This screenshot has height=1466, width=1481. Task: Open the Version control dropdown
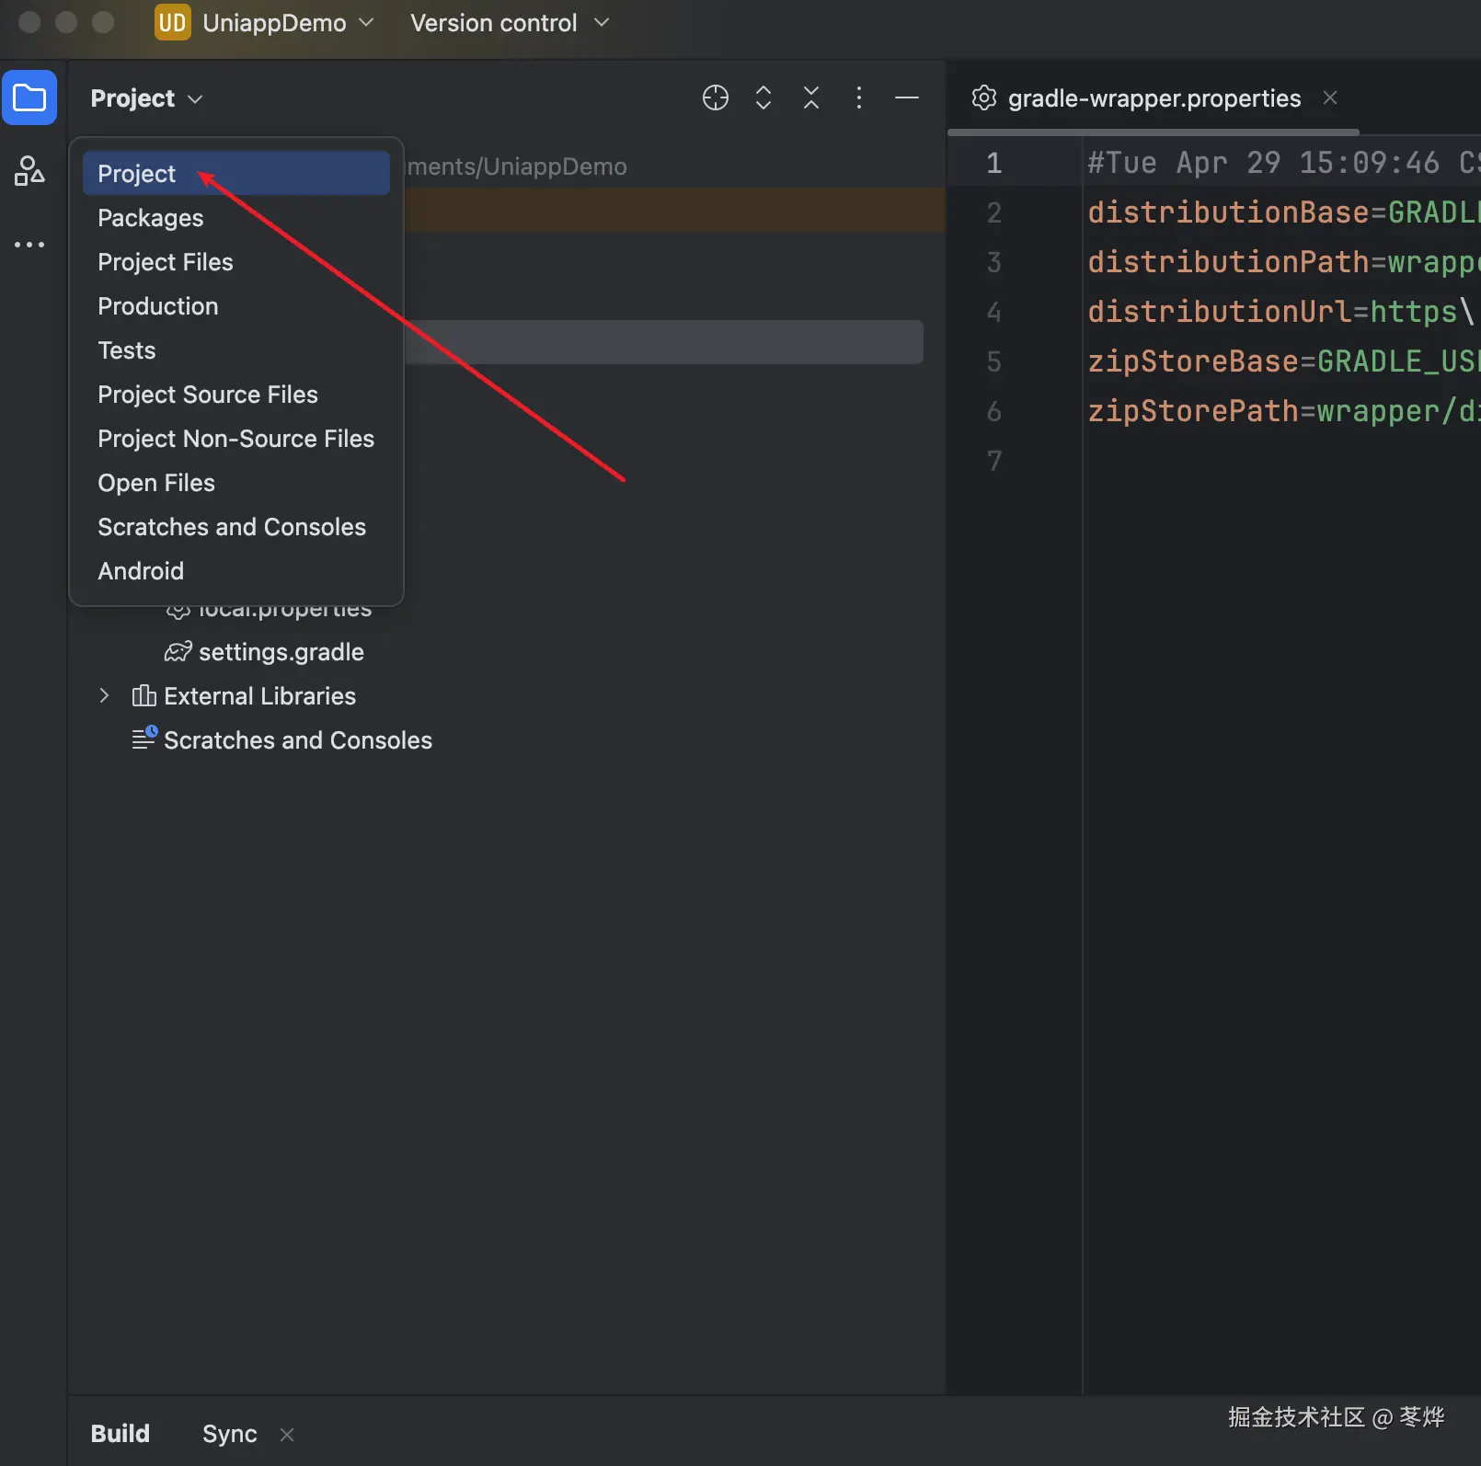click(509, 23)
